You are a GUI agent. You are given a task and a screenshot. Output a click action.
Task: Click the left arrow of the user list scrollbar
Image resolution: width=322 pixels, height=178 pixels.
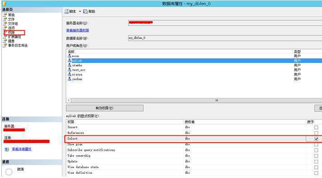pos(68,100)
